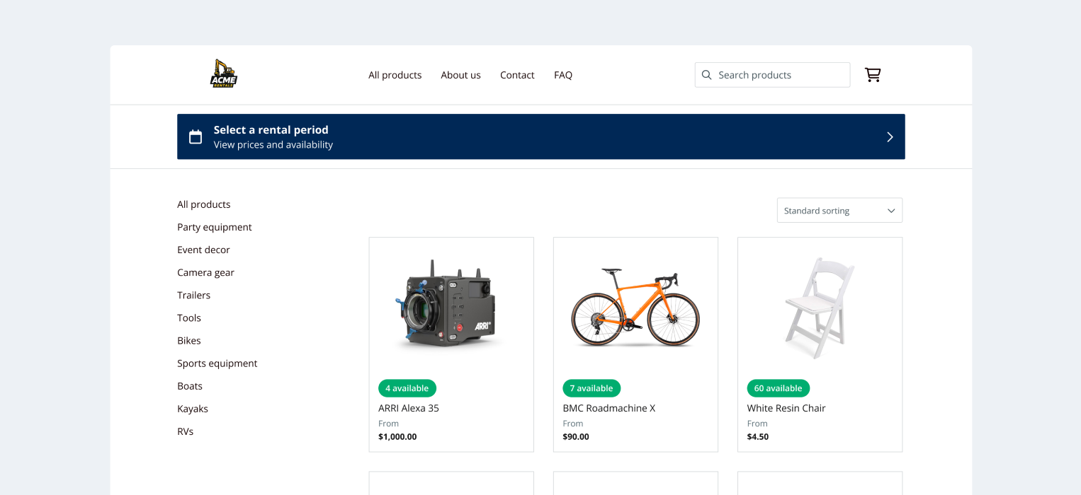Image resolution: width=1081 pixels, height=495 pixels.
Task: Click the calendar icon in rental banner
Action: 196,136
